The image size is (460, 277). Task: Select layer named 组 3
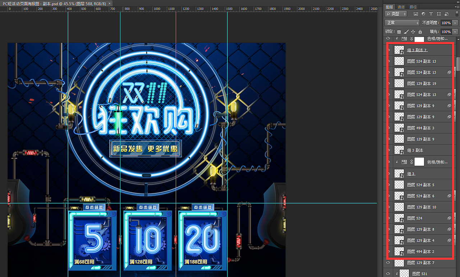(x=411, y=174)
